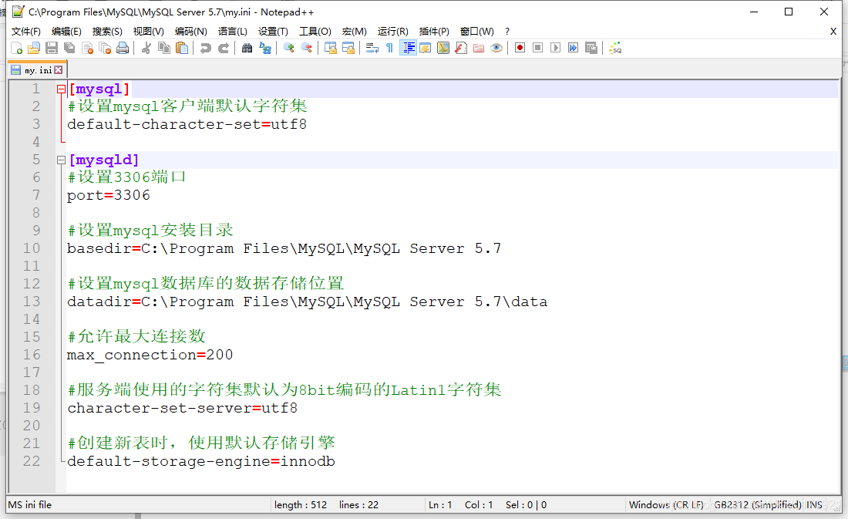
Task: Open the 编码(N) menu
Action: (x=191, y=32)
